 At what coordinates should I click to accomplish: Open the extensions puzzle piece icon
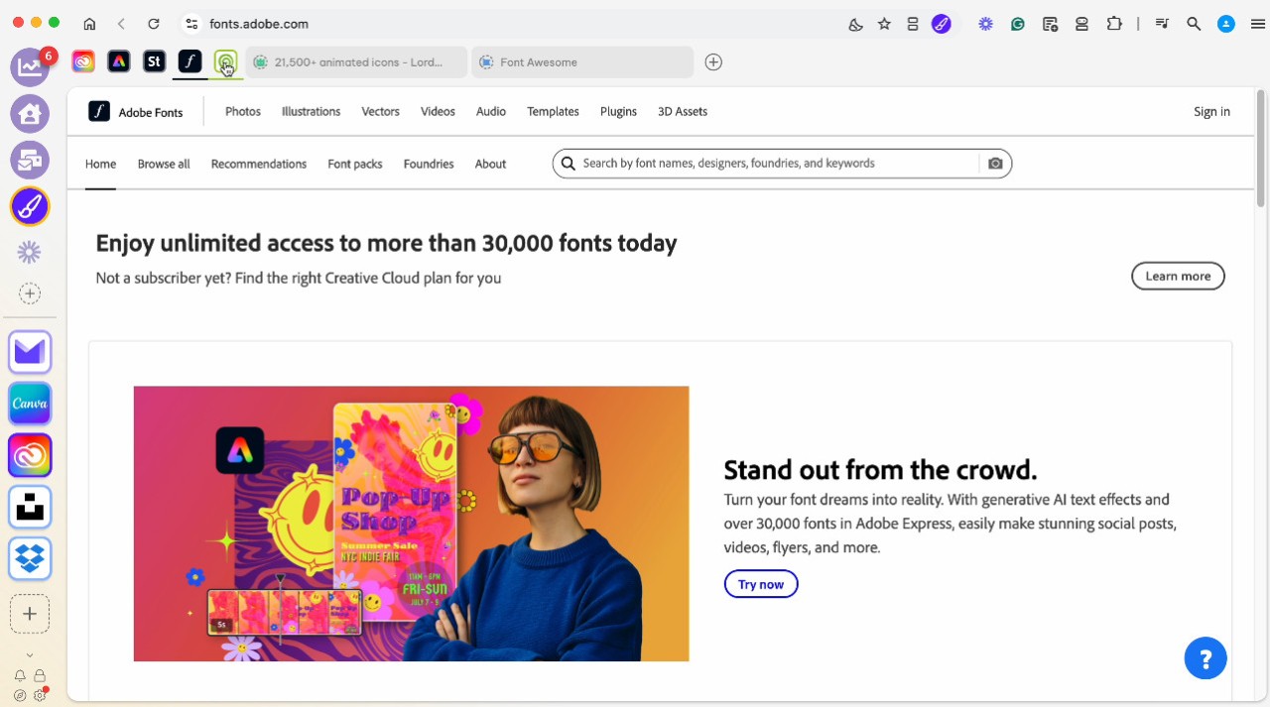point(1113,24)
